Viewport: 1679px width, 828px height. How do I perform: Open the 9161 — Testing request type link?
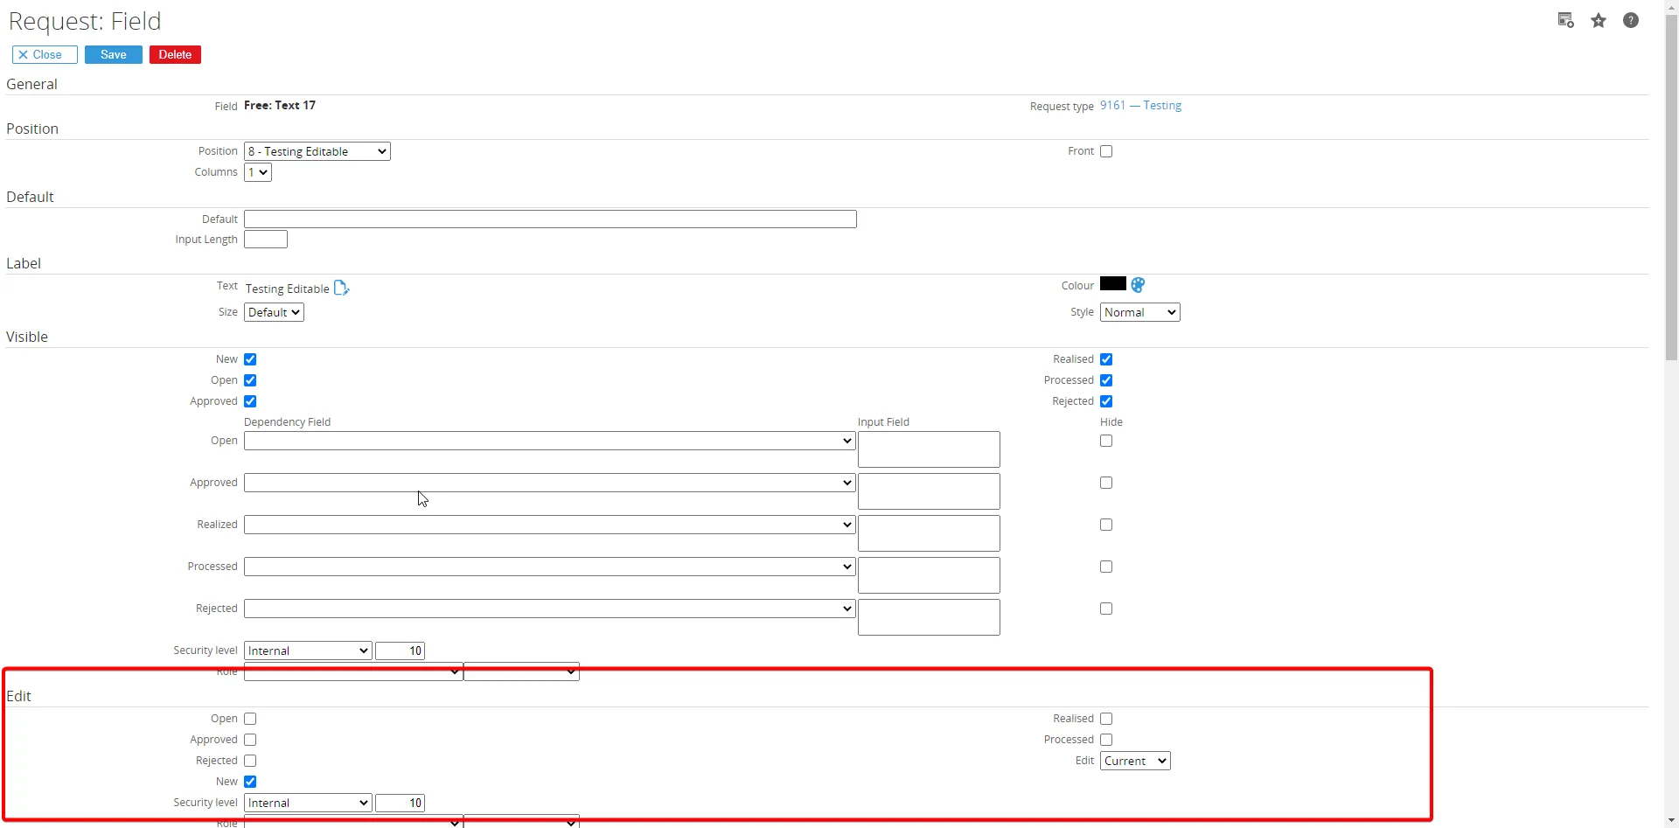pos(1140,105)
